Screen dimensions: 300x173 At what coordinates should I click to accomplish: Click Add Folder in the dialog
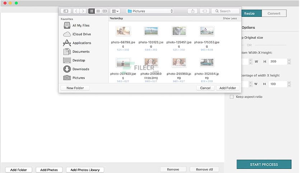pyautogui.click(x=228, y=88)
